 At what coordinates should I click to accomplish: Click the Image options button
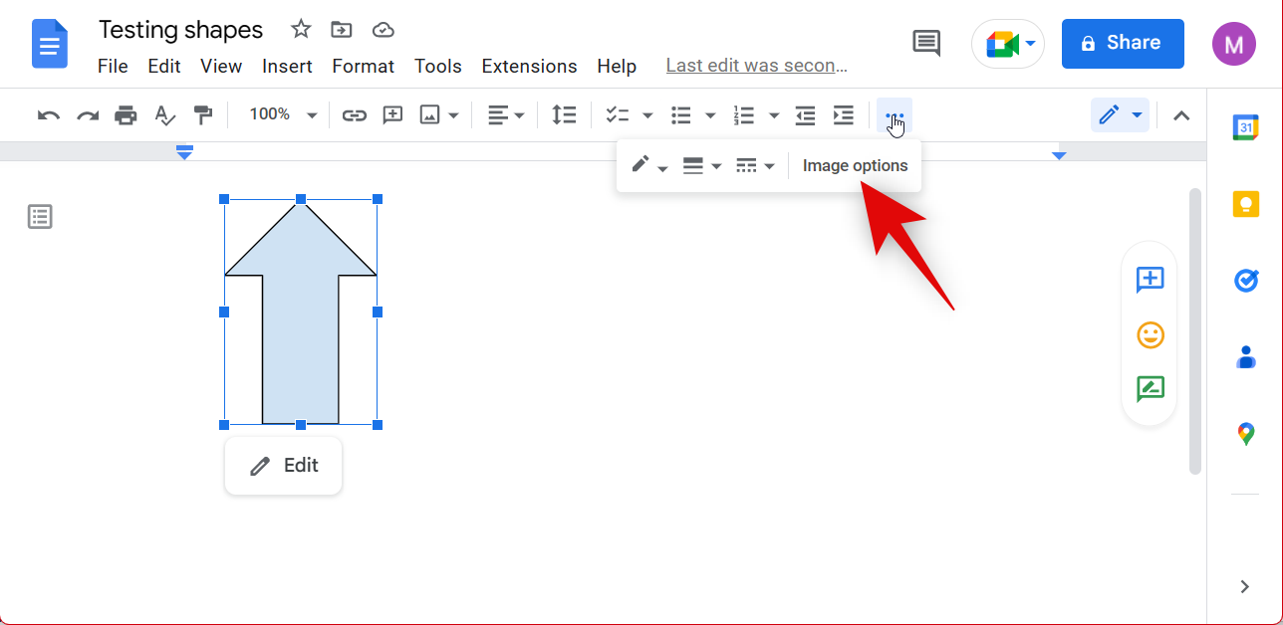pos(855,166)
